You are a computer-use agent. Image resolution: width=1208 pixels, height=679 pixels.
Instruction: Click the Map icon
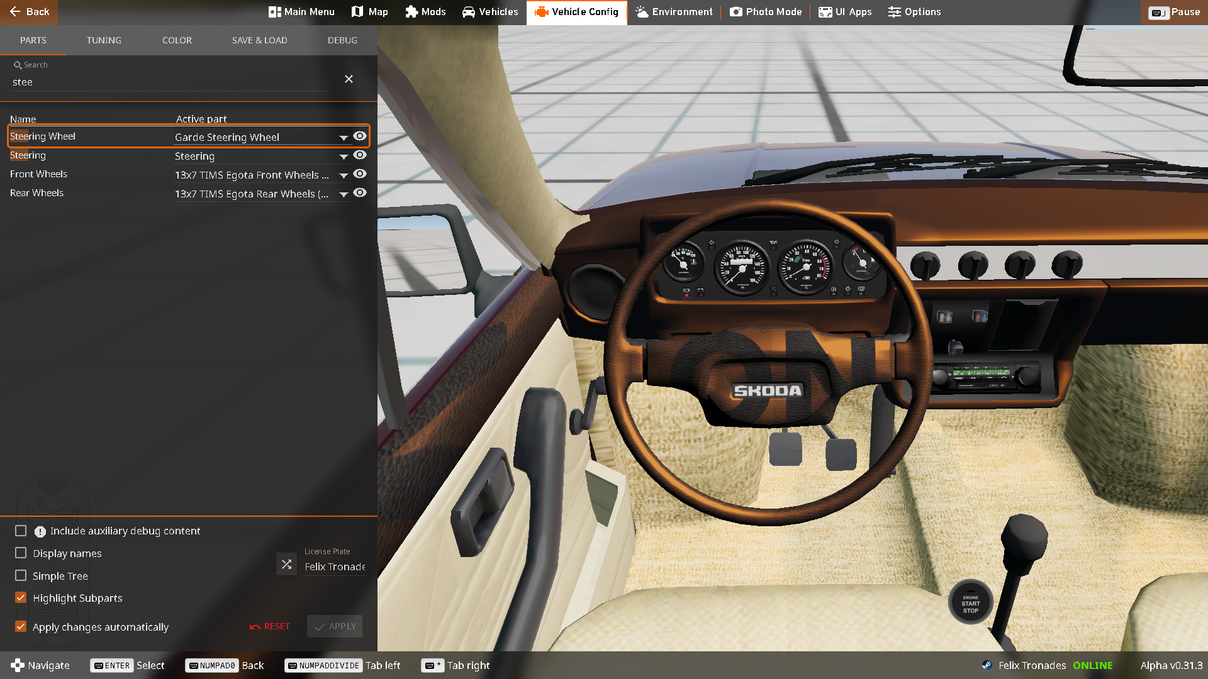(x=357, y=12)
